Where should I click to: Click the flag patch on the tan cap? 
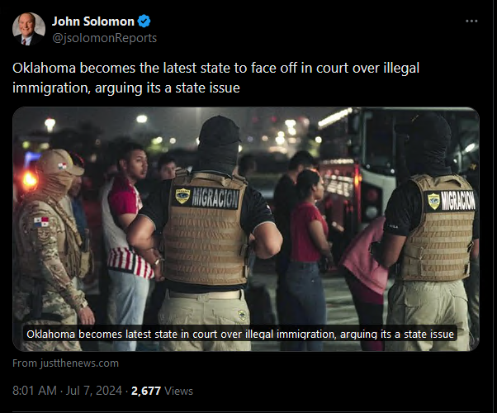[x=63, y=166]
